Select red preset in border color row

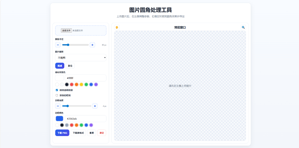(x=72, y=125)
